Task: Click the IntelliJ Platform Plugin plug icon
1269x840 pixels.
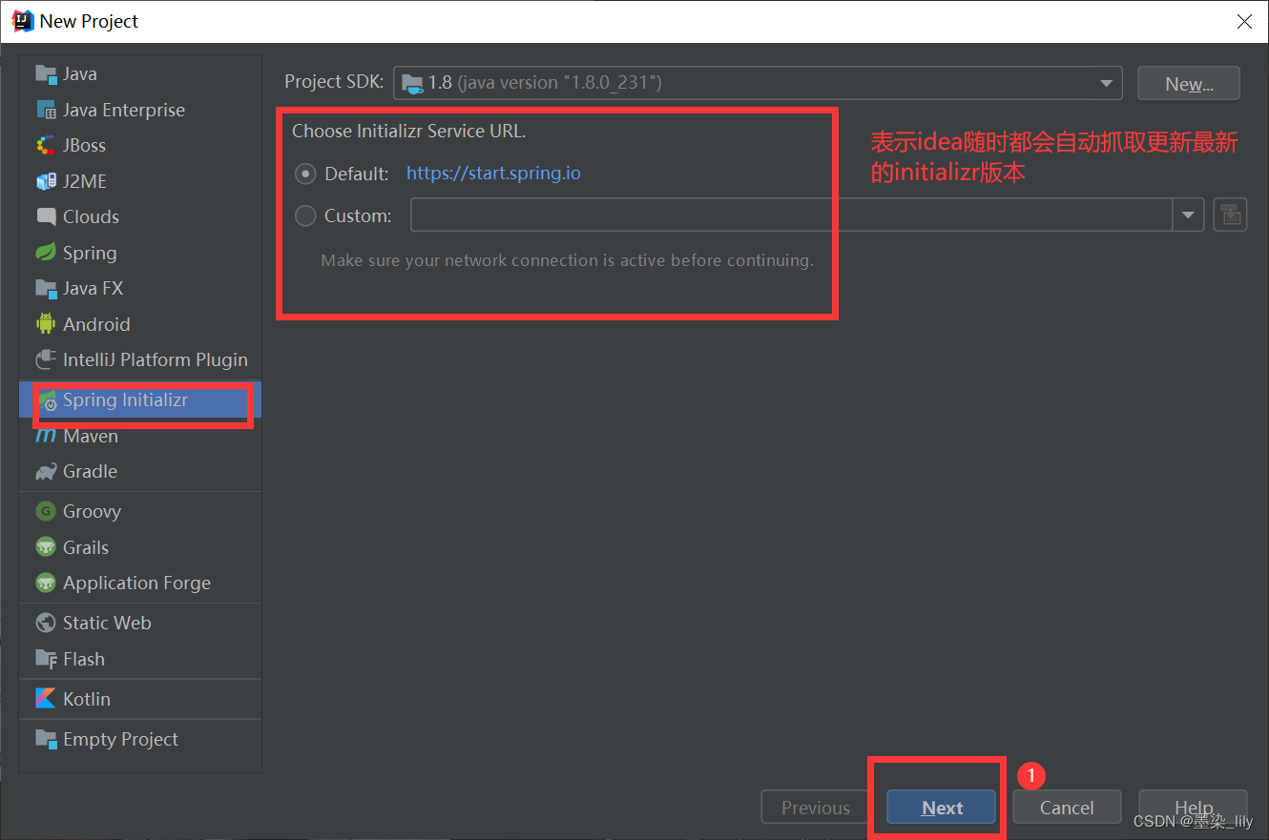Action: 46,360
